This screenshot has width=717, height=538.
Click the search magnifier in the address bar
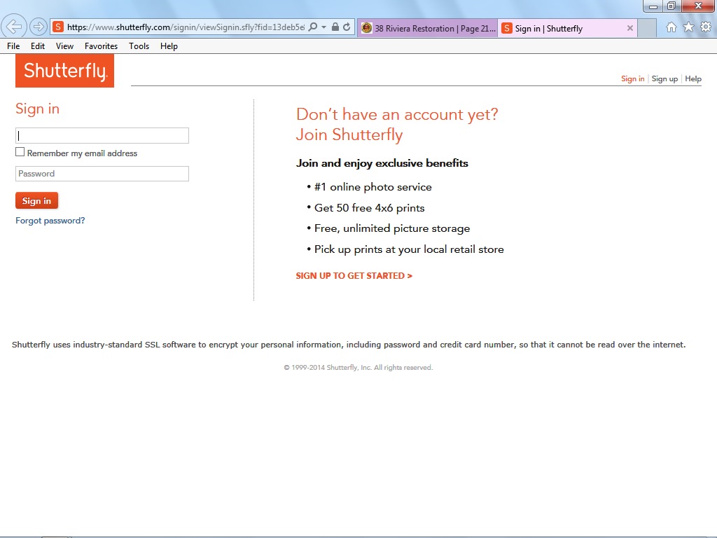(x=313, y=27)
